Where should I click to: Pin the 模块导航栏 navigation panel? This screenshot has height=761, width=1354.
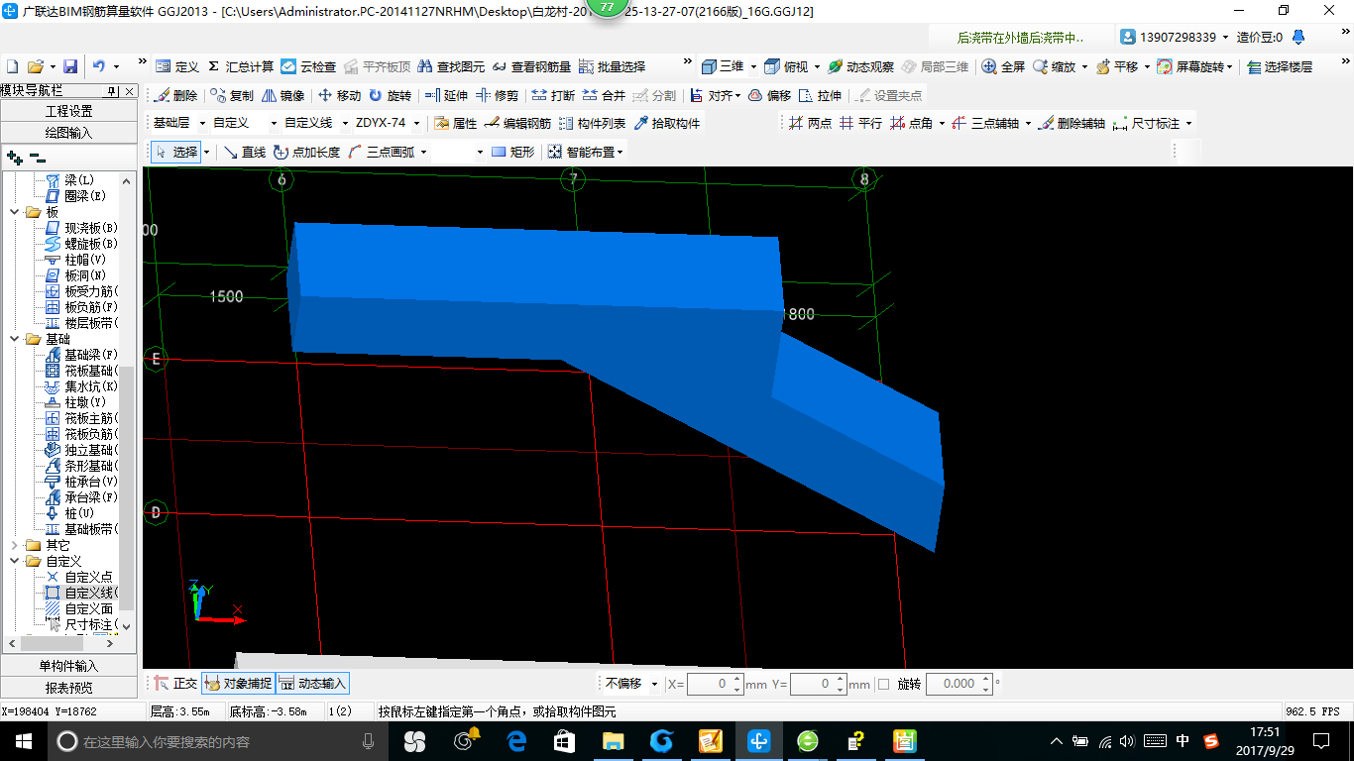pyautogui.click(x=112, y=91)
